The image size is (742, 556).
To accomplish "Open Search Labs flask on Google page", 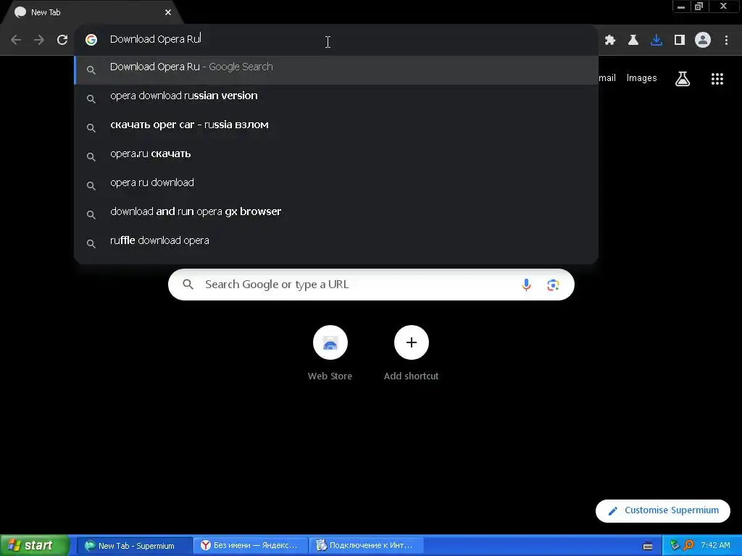I will [x=683, y=79].
